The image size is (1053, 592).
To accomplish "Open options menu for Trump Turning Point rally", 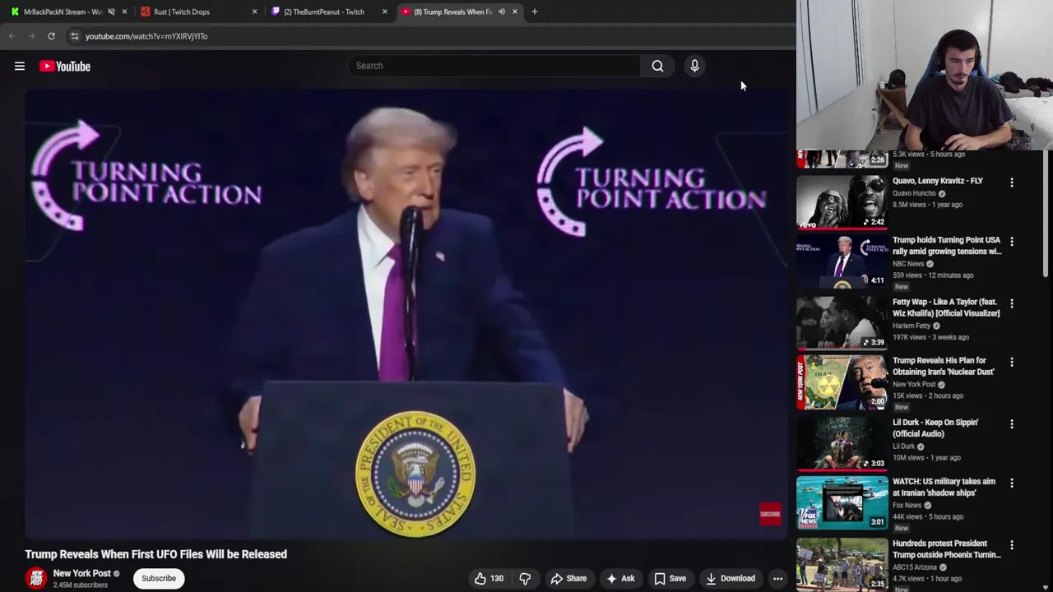I will tap(1012, 242).
